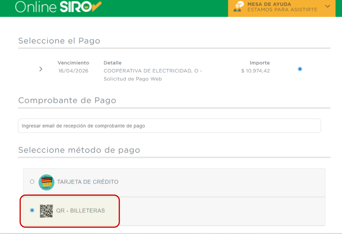This screenshot has height=234, width=342.
Task: Click the orange checkmark in SIRO logo
Action: point(96,7)
